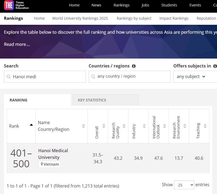This screenshot has height=194, width=217.
Task: Click the Reputation link in the sub-navigation
Action: 207,18
